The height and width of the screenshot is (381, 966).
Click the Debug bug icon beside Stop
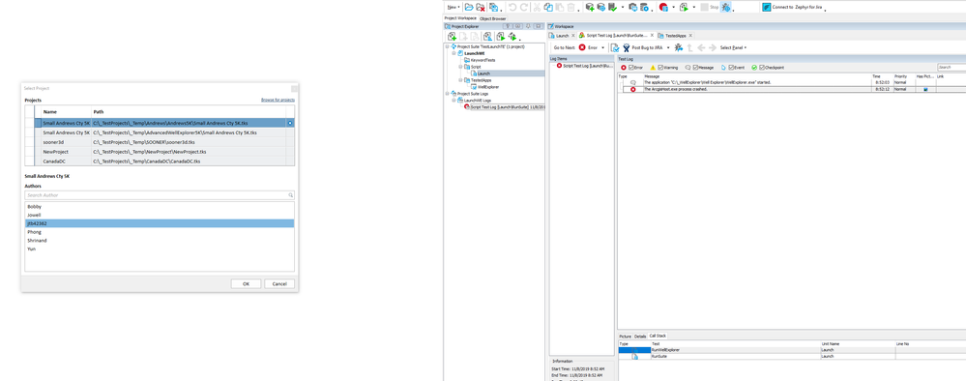726,8
